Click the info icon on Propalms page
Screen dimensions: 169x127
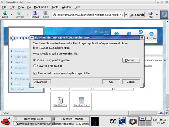point(129,34)
